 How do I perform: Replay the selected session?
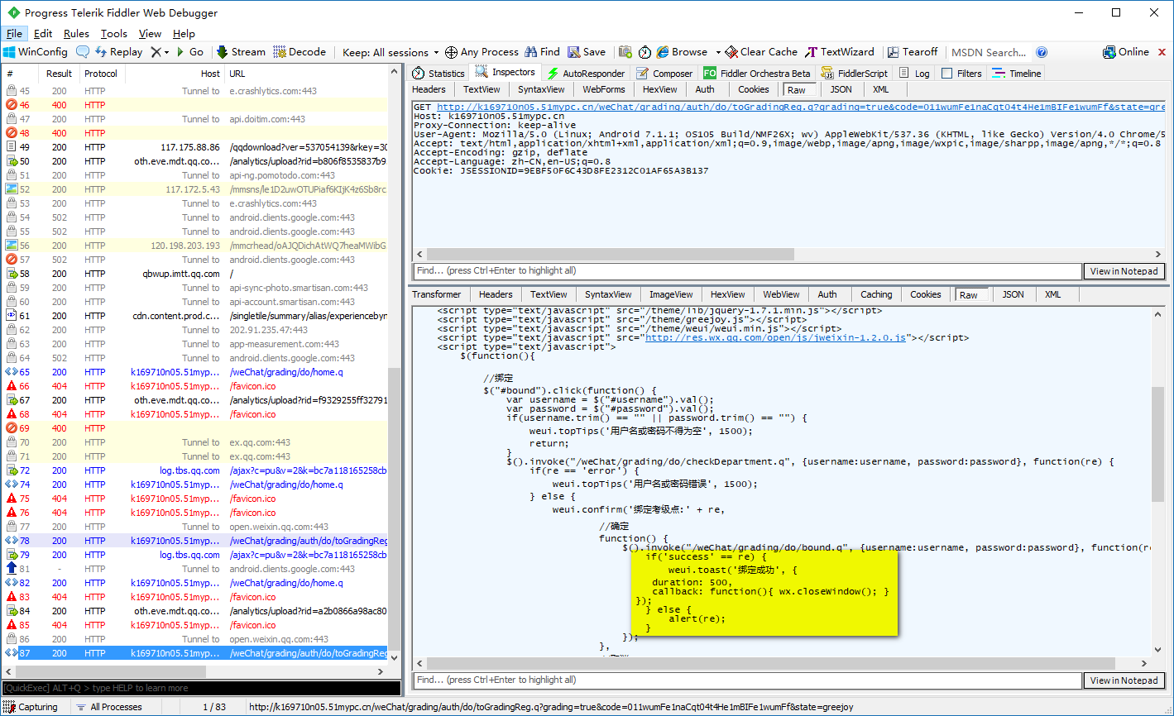(x=118, y=52)
